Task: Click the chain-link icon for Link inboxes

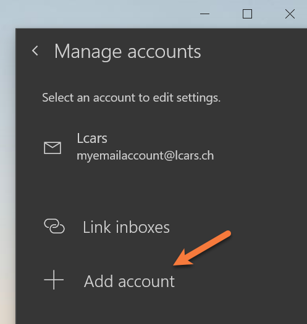Action: pos(54,226)
